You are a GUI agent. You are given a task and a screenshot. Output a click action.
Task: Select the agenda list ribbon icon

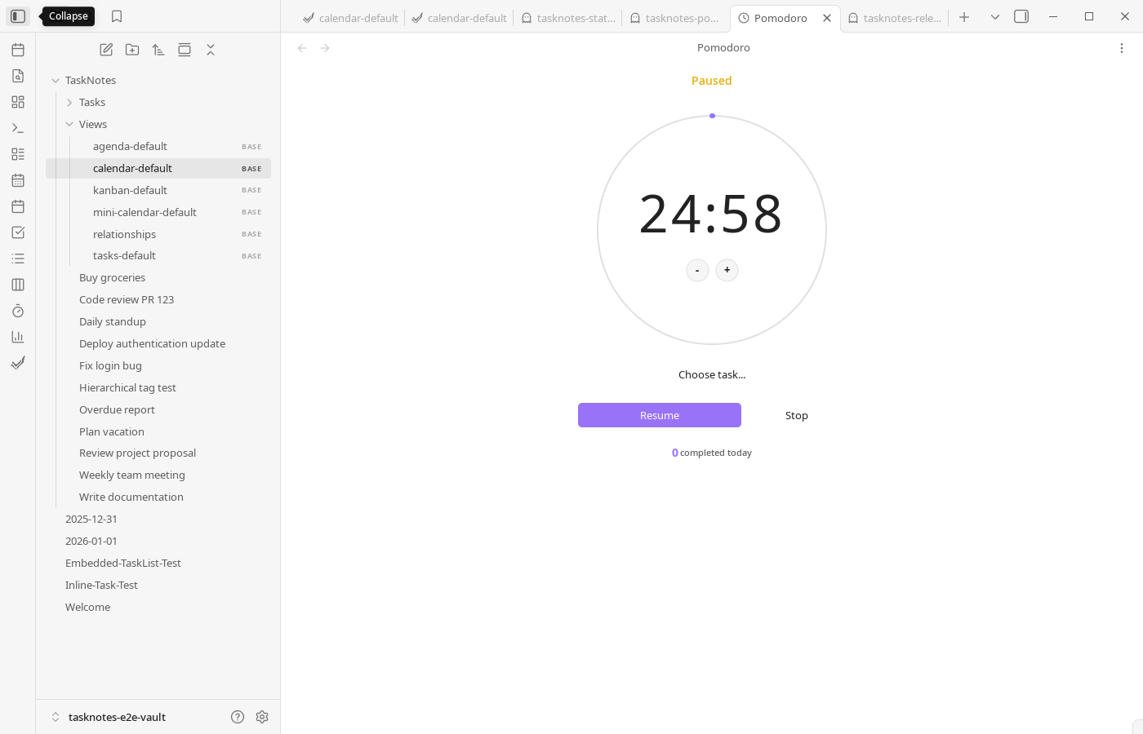point(18,259)
